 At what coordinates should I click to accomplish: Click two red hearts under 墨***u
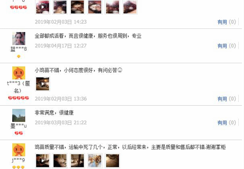(x=19, y=133)
